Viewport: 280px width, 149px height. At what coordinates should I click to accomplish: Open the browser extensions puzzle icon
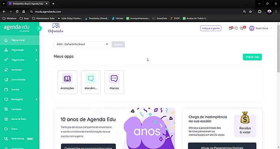(x=259, y=11)
